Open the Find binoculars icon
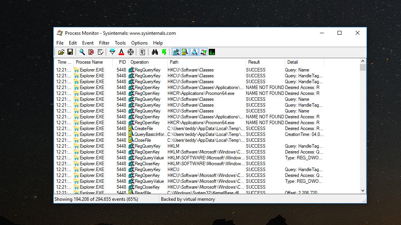 (x=155, y=52)
